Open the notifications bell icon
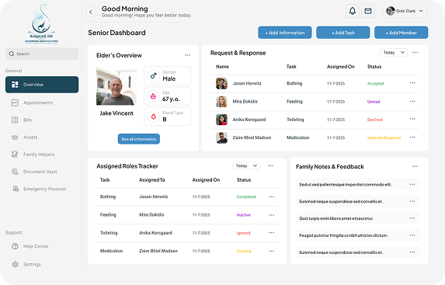This screenshot has width=445, height=285. pos(353,11)
